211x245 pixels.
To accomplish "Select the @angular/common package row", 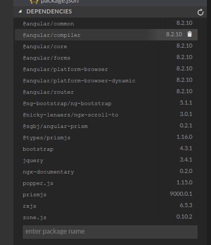I will (x=106, y=23).
